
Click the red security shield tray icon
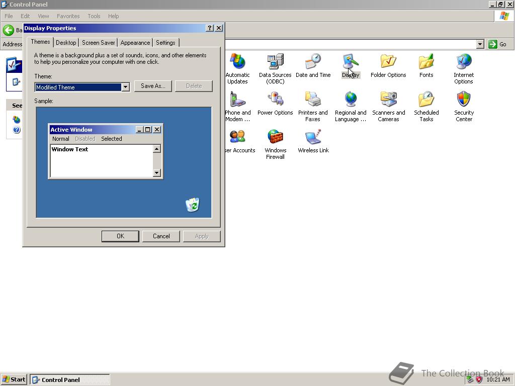point(479,380)
